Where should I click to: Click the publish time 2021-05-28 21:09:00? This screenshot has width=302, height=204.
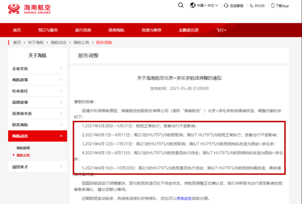[x=189, y=89]
